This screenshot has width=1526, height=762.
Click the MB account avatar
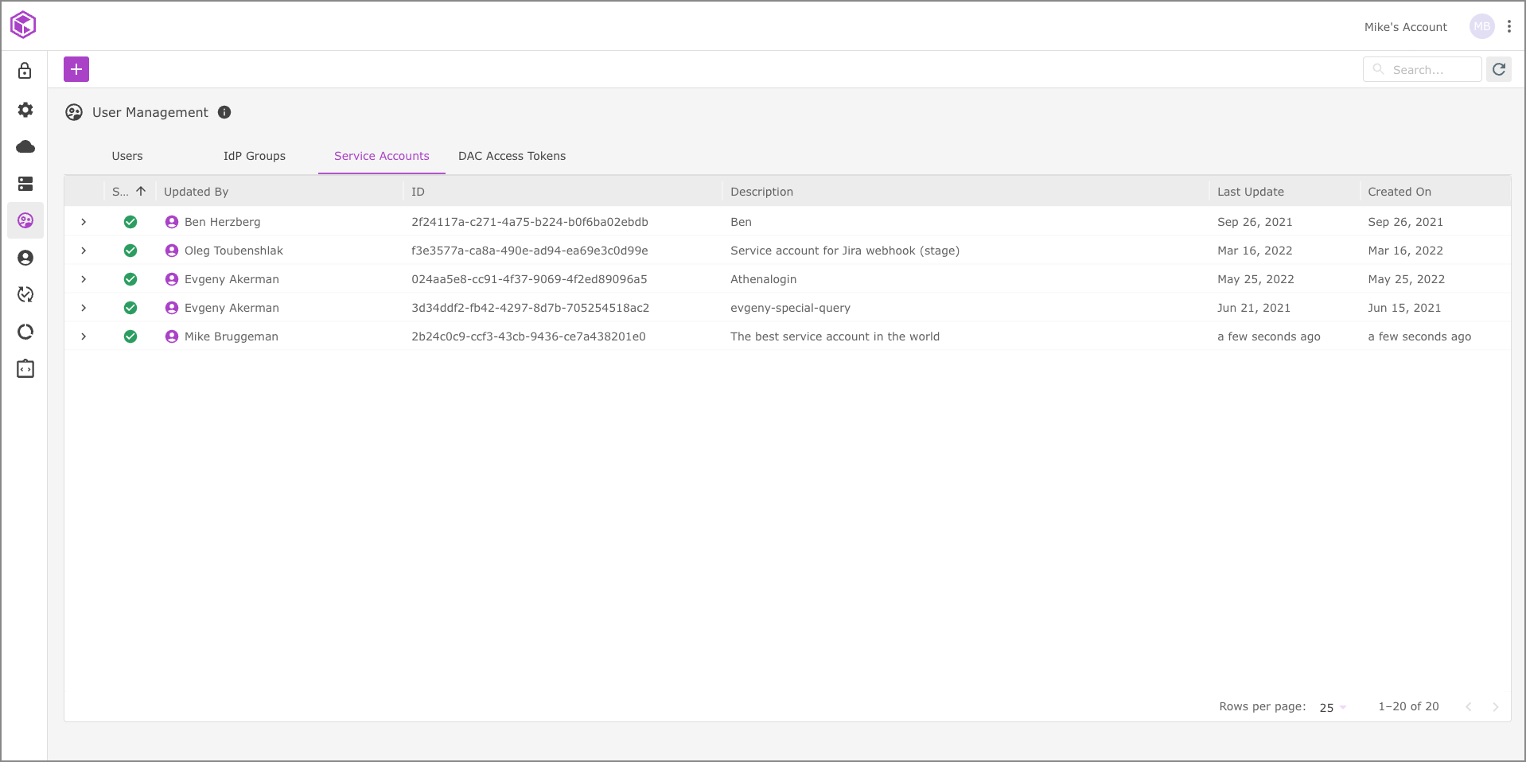(1481, 26)
